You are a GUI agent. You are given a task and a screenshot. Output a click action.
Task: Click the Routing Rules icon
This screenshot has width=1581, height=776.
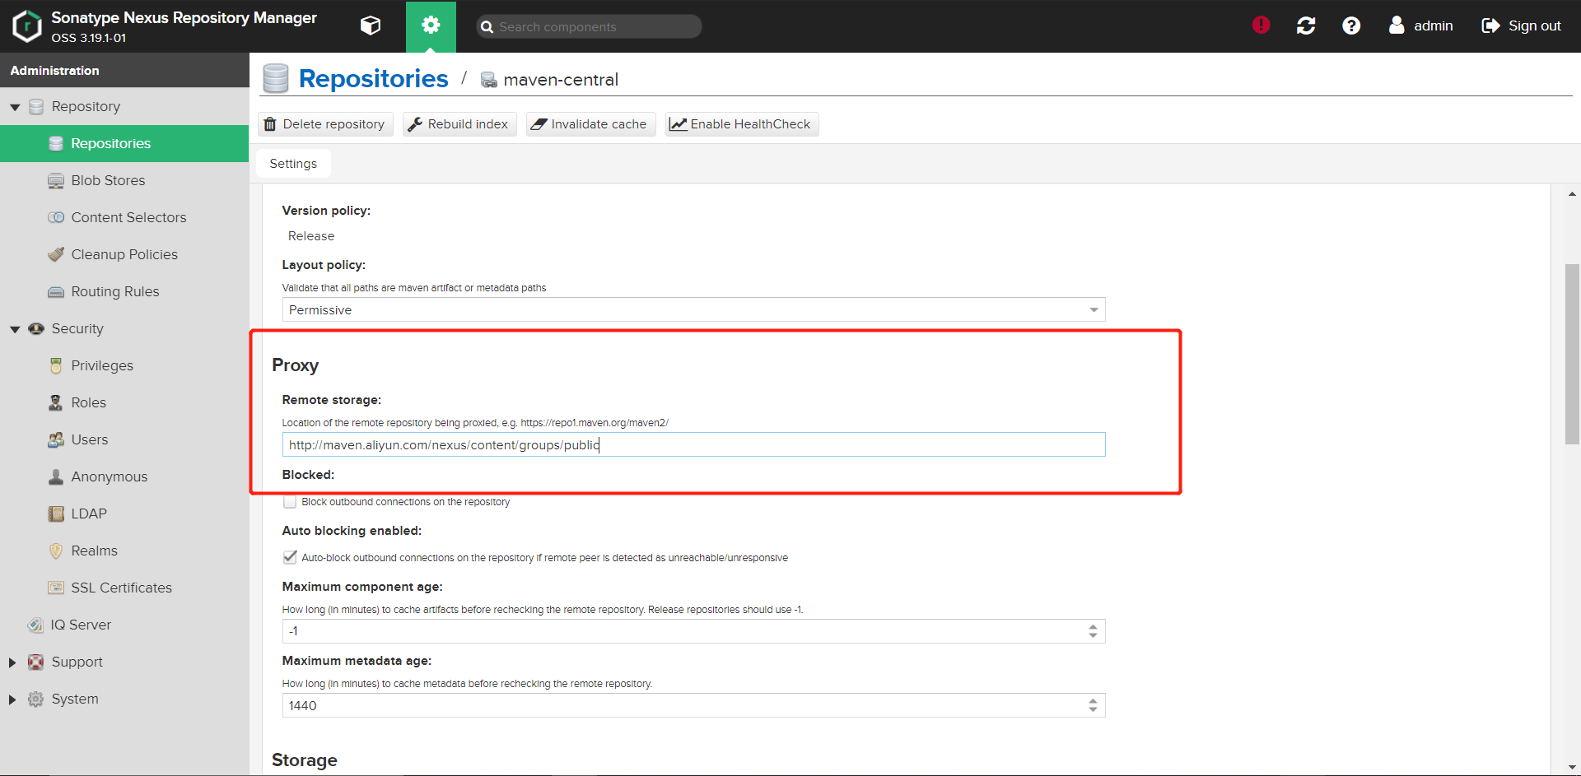[56, 291]
